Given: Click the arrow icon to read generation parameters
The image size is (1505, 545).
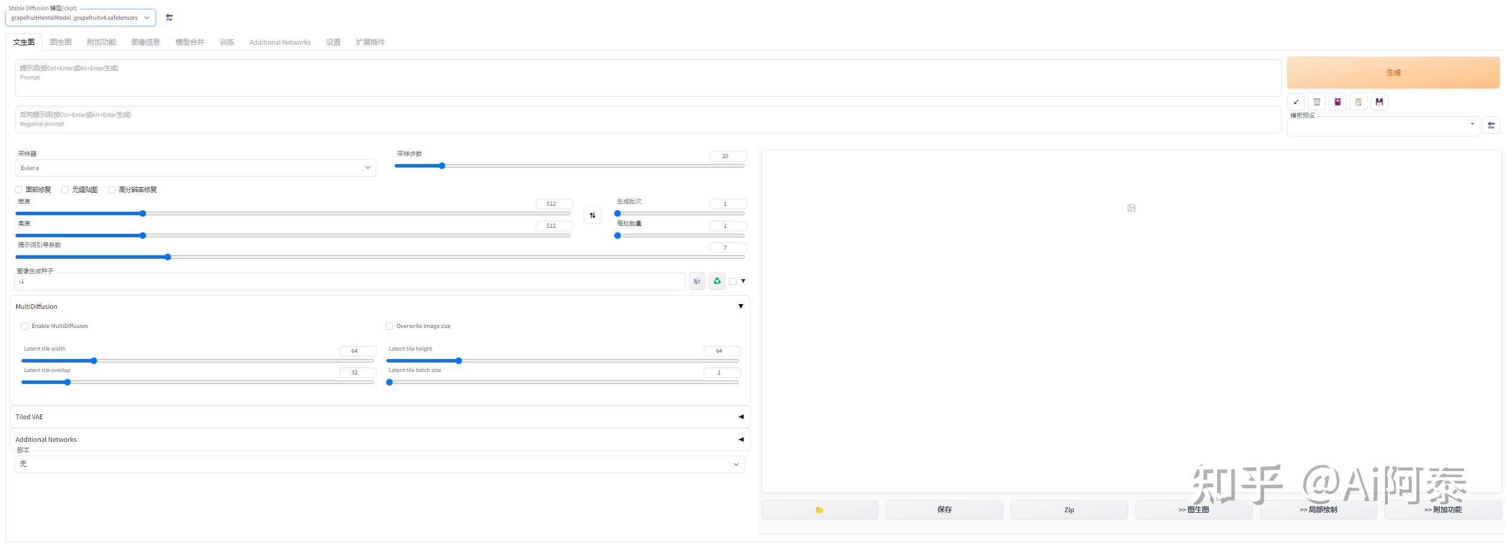Looking at the screenshot, I should [1296, 101].
